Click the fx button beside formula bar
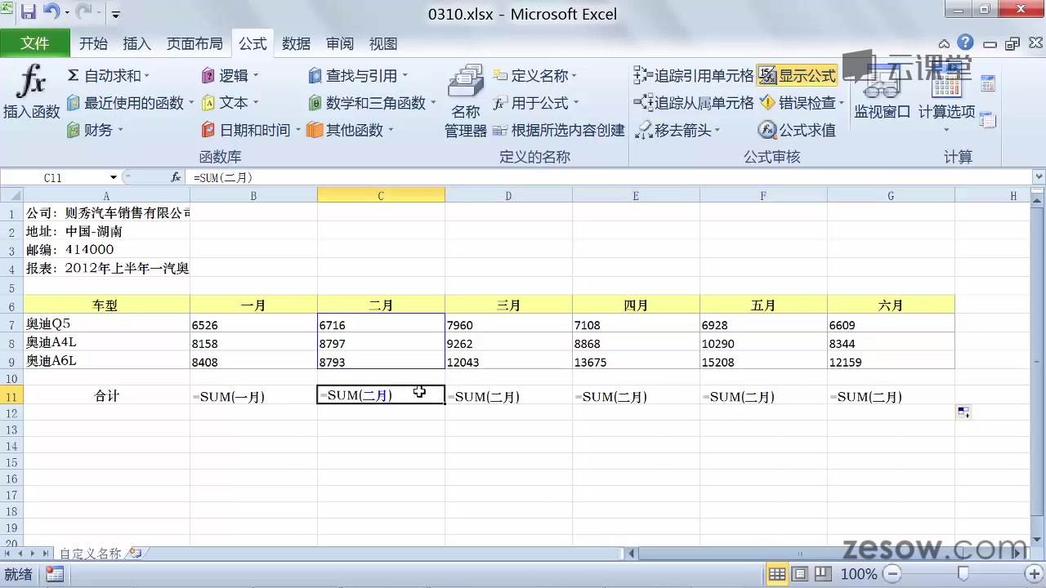1046x588 pixels. point(176,177)
